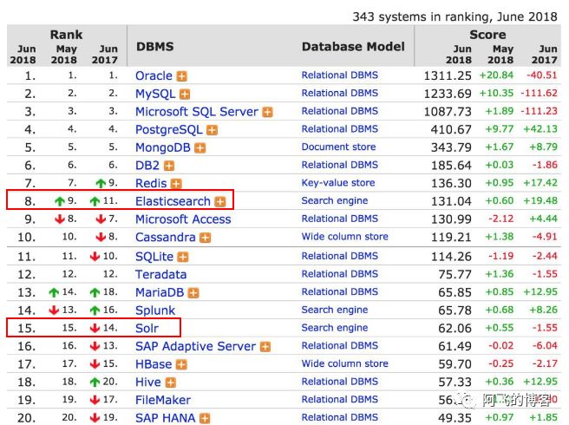Click the plus icon after SAP Adaptive Server

coord(265,347)
